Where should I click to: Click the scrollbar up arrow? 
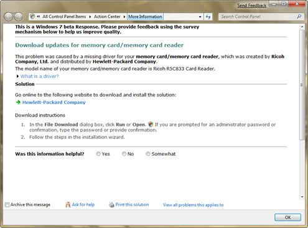[302, 27]
